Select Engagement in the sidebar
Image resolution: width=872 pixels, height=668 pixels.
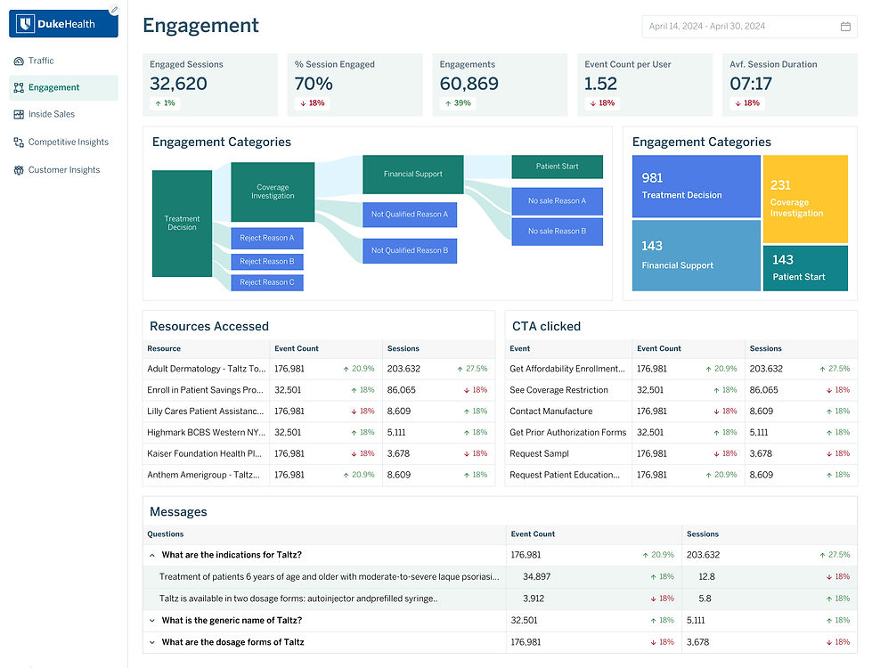(63, 88)
